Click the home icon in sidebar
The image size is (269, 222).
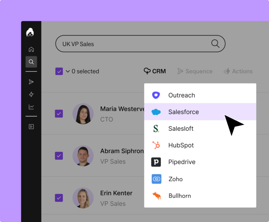click(x=31, y=49)
